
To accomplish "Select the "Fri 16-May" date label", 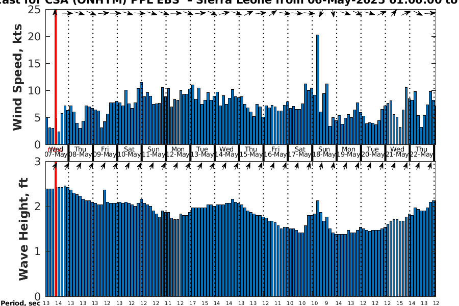I will coord(275,151).
